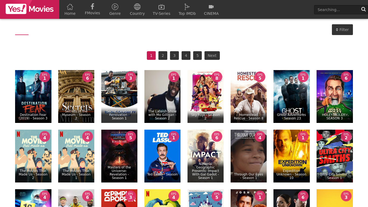Click EPS 5 badge on Homestead Rescue
The image size is (368, 207).
click(260, 77)
